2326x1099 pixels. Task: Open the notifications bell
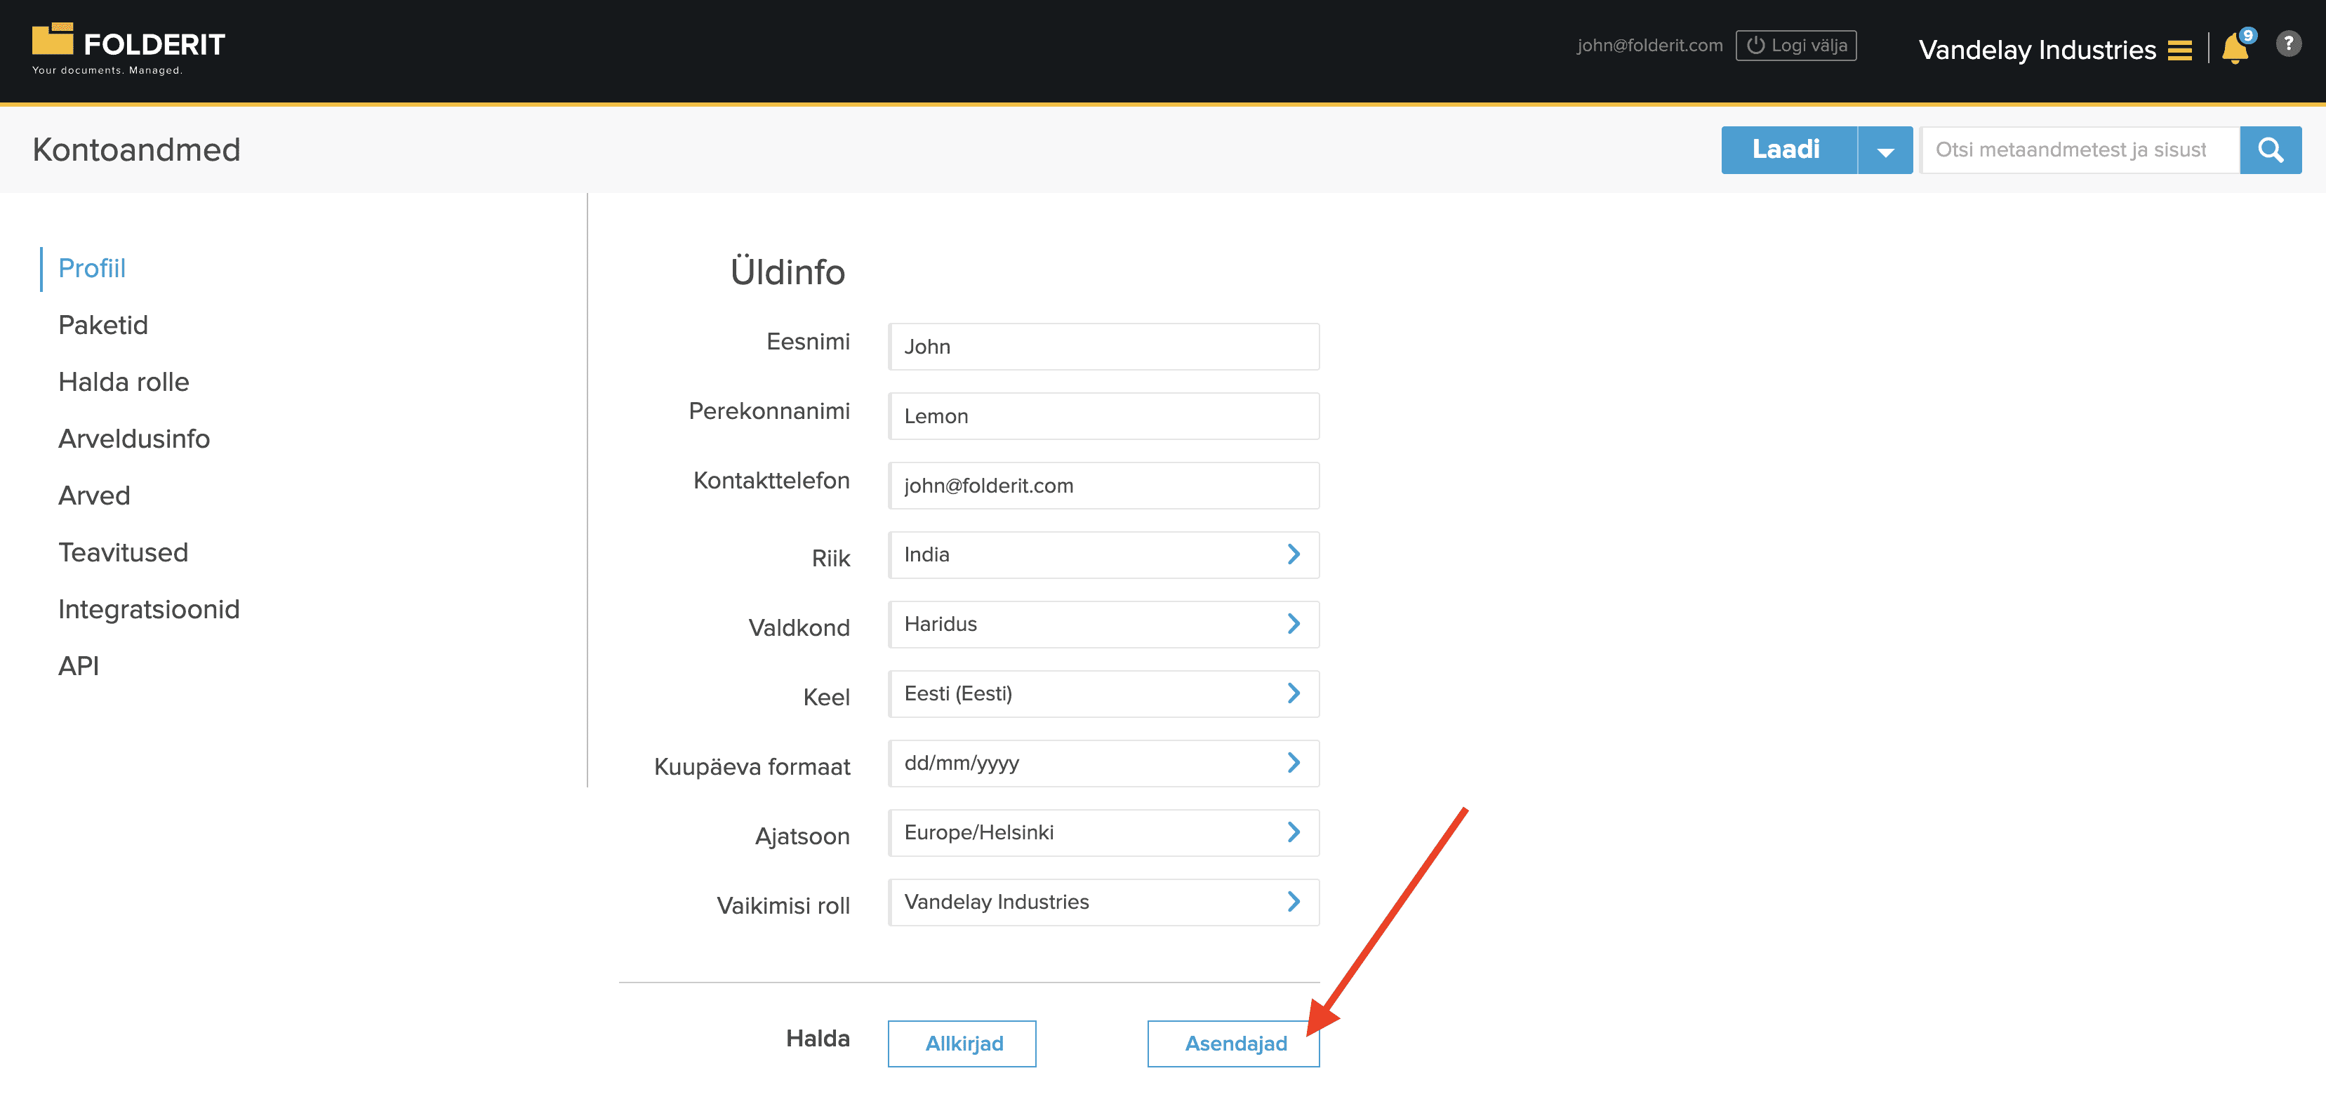point(2235,47)
